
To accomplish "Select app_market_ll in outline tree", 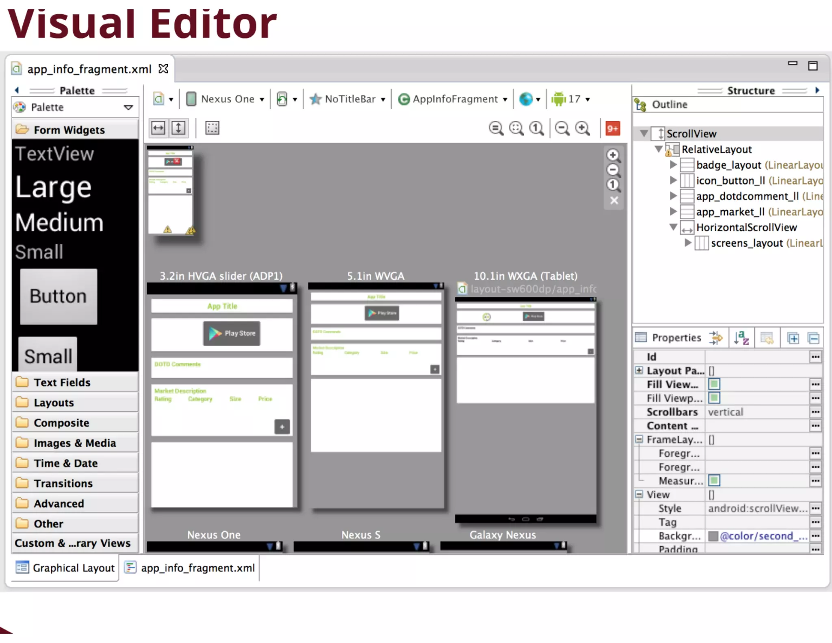I will [730, 212].
